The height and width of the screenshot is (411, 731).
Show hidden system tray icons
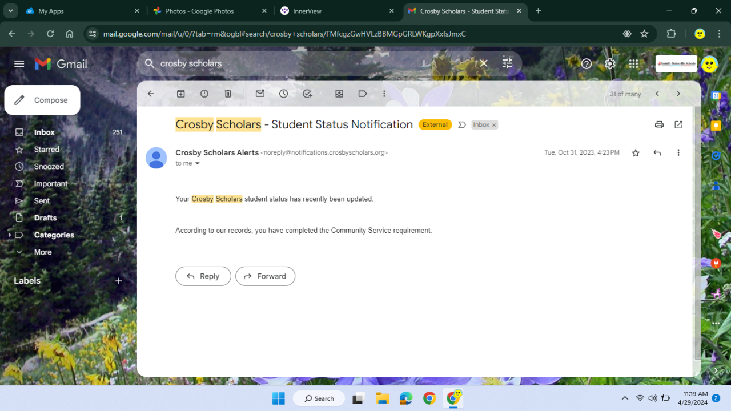pos(625,398)
